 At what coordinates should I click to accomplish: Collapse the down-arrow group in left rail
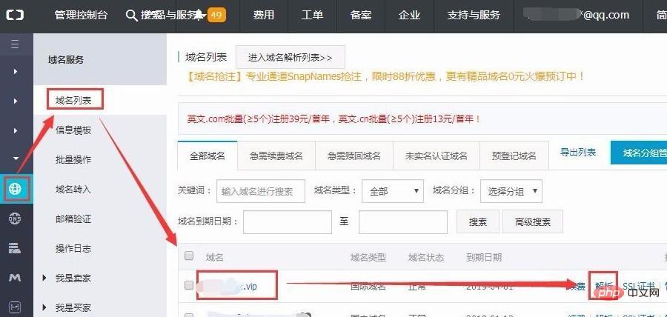pyautogui.click(x=16, y=158)
